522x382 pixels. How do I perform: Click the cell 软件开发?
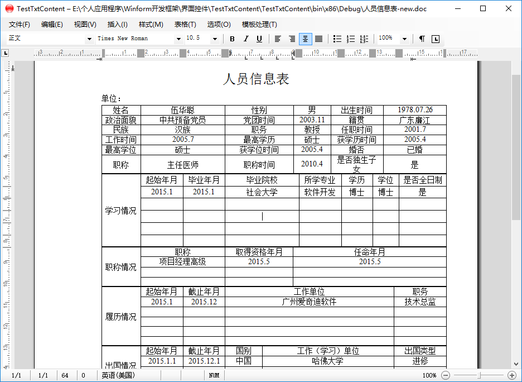click(x=320, y=192)
